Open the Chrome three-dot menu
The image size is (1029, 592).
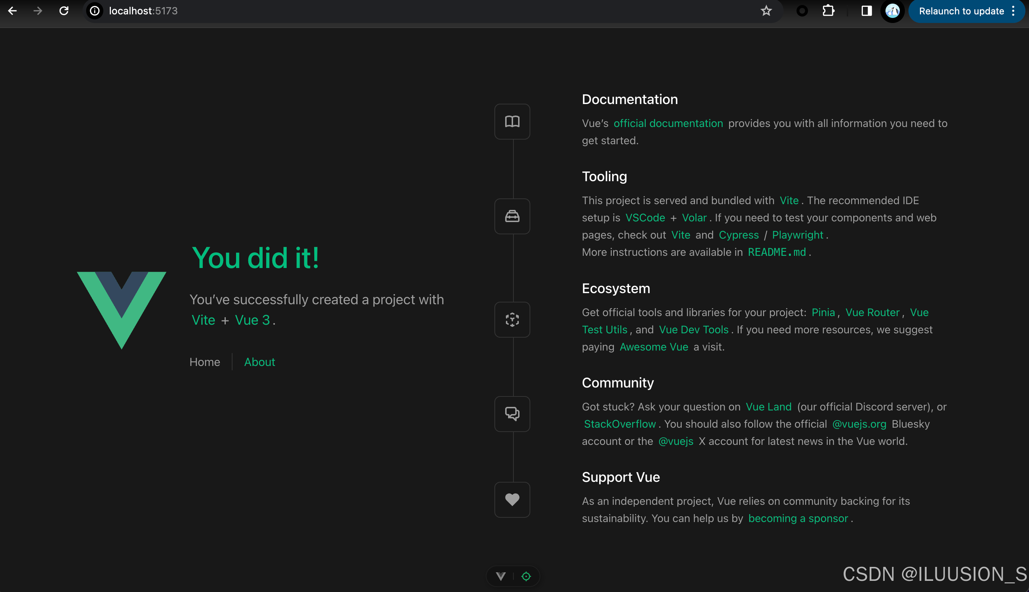click(1014, 11)
